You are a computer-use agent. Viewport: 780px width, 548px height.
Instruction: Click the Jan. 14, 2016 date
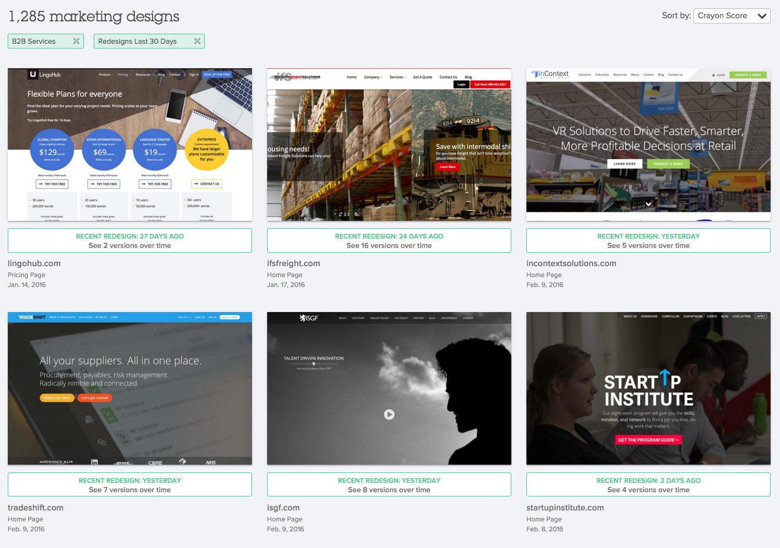(27, 285)
